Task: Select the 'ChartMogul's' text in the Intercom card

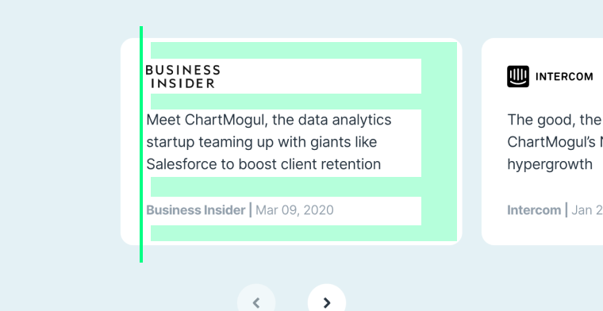Action: (x=552, y=142)
